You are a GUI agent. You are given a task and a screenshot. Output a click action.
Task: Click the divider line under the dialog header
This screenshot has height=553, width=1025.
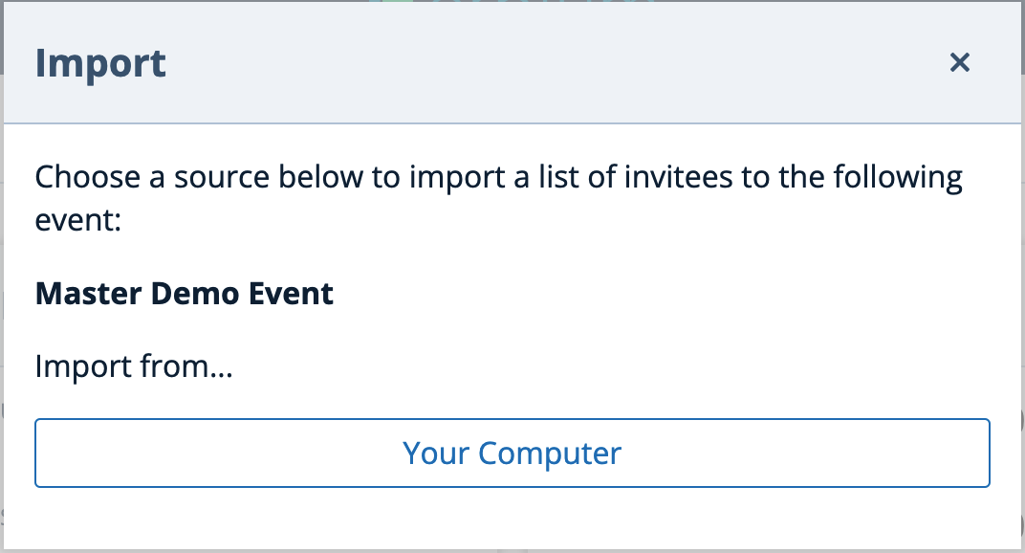click(x=512, y=122)
